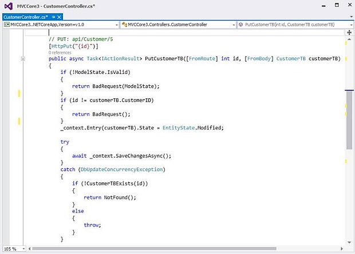The width and height of the screenshot is (355, 254).
Task: Close the CustomerController.cs tab
Action: (x=59, y=17)
